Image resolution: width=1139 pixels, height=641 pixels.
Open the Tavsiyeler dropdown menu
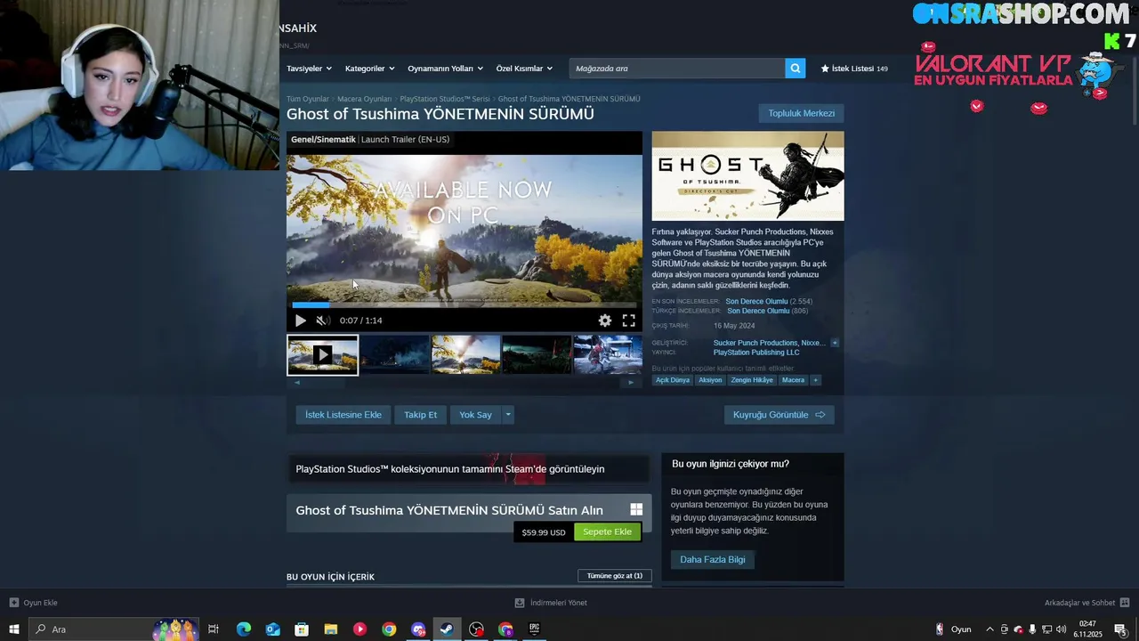[309, 69]
